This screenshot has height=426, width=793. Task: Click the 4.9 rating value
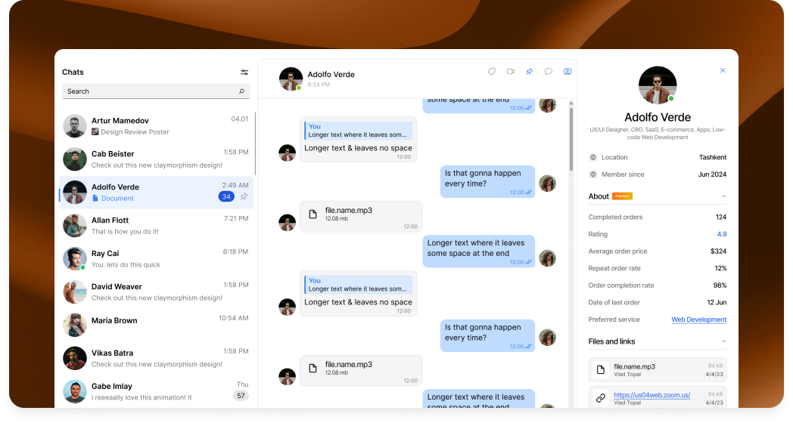[721, 234]
